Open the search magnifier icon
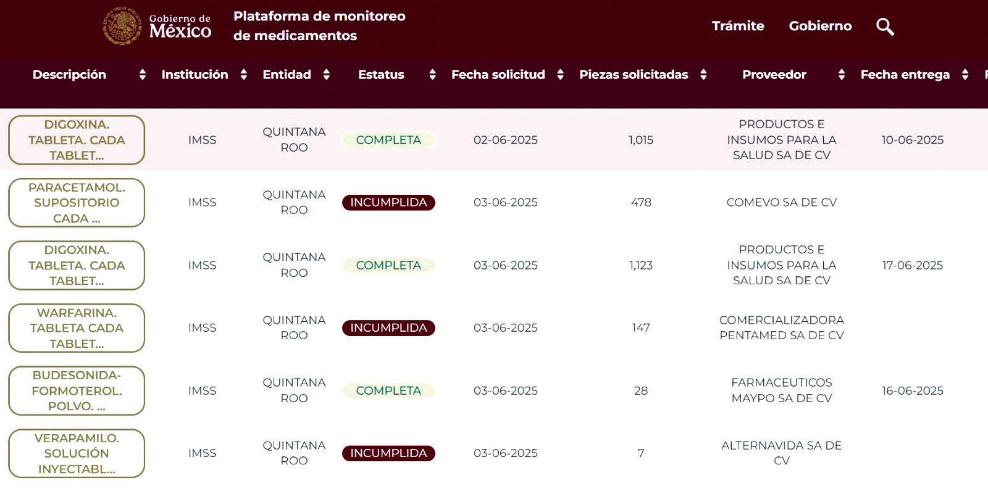The height and width of the screenshot is (489, 988). tap(885, 27)
